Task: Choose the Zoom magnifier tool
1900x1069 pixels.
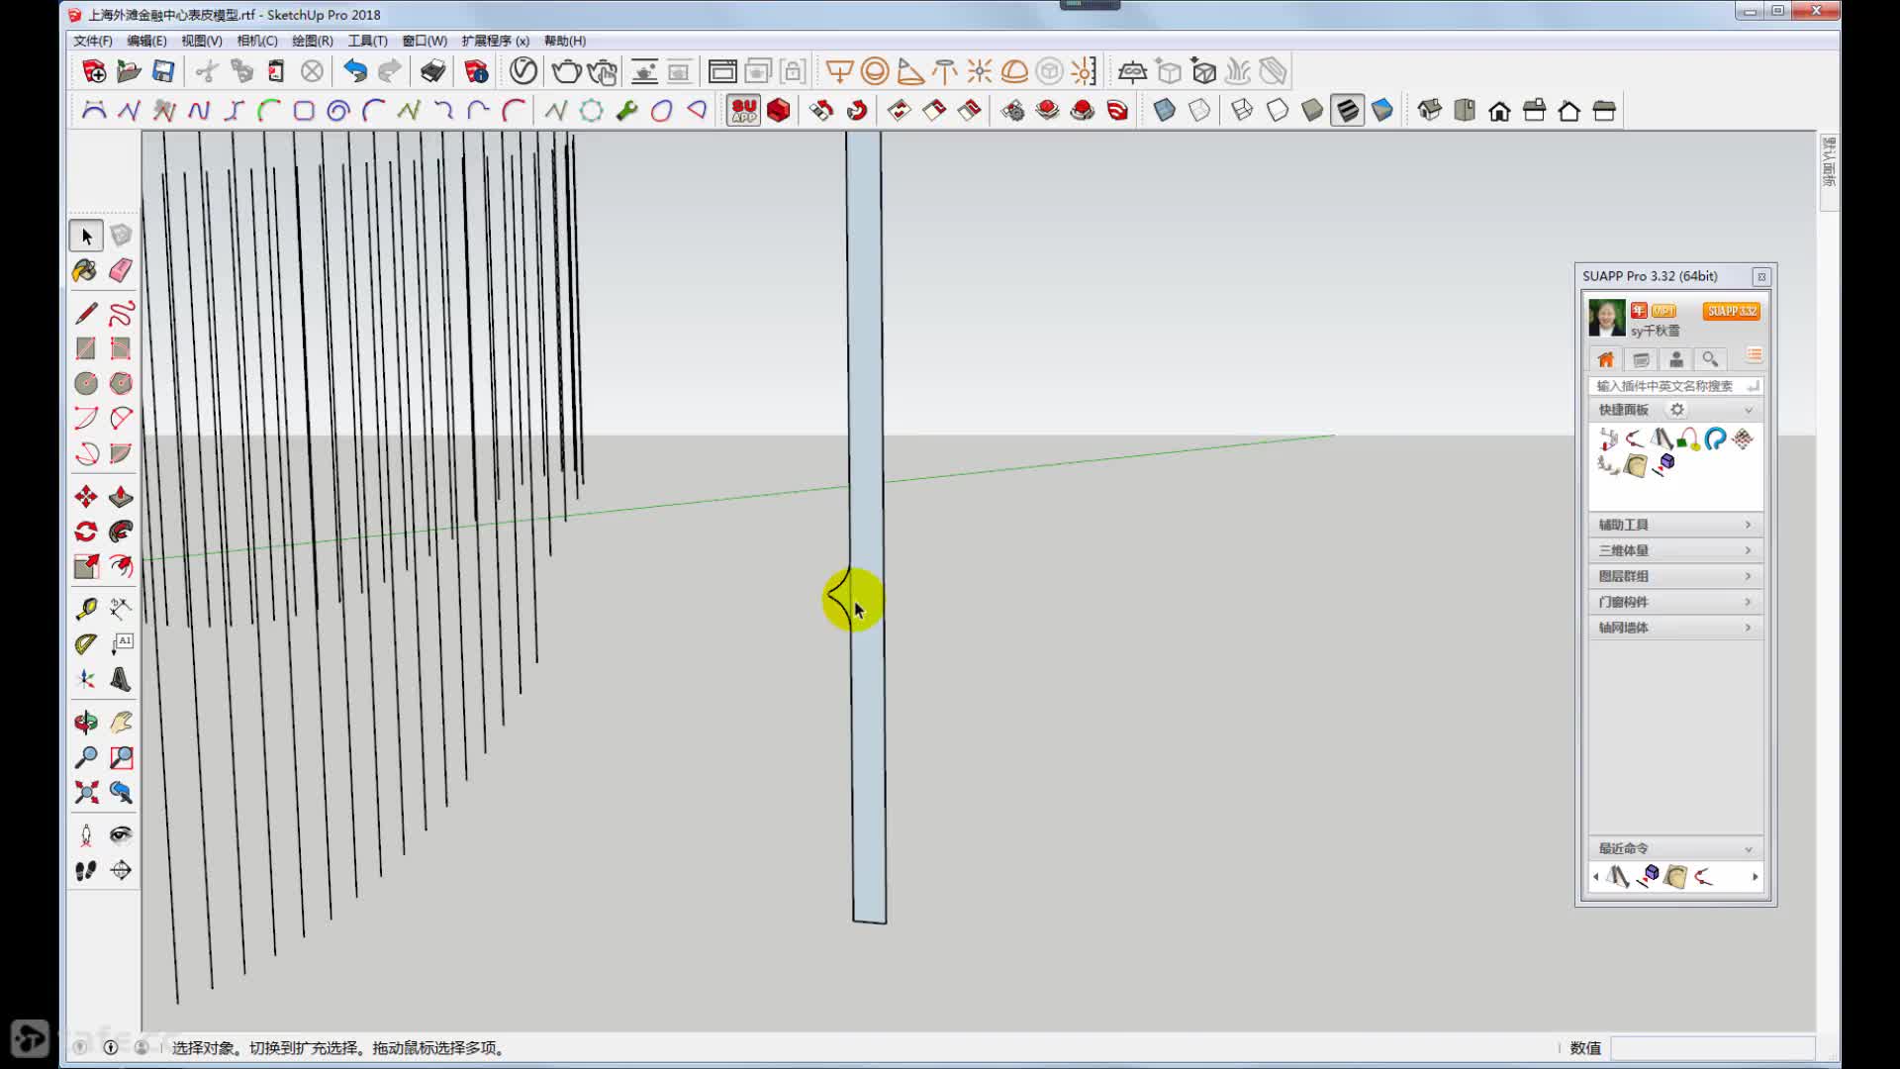Action: pos(86,757)
